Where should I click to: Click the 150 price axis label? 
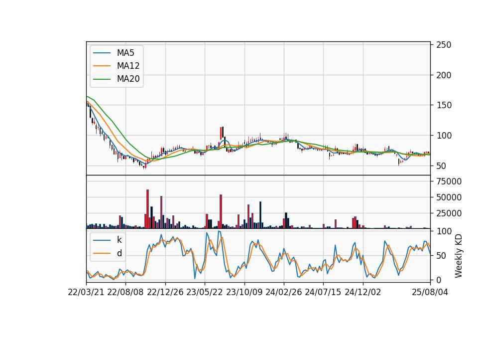[x=444, y=105]
